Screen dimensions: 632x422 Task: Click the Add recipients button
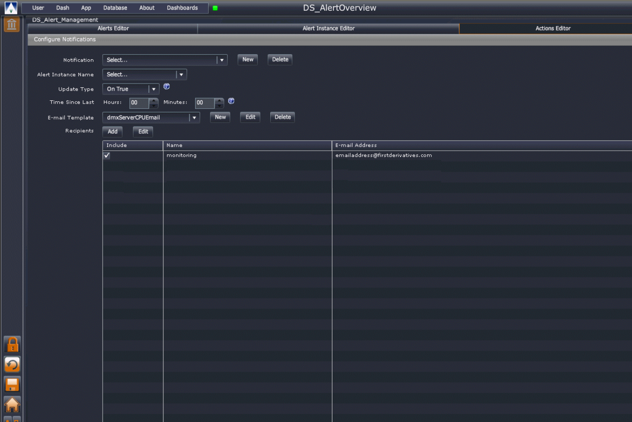click(112, 132)
